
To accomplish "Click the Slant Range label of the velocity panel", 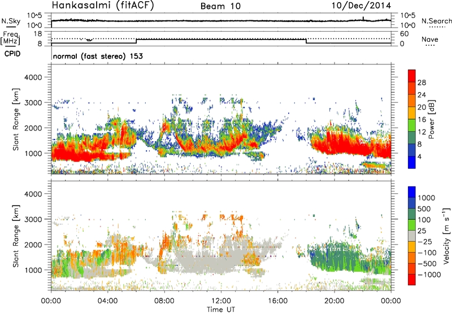I will [x=16, y=236].
